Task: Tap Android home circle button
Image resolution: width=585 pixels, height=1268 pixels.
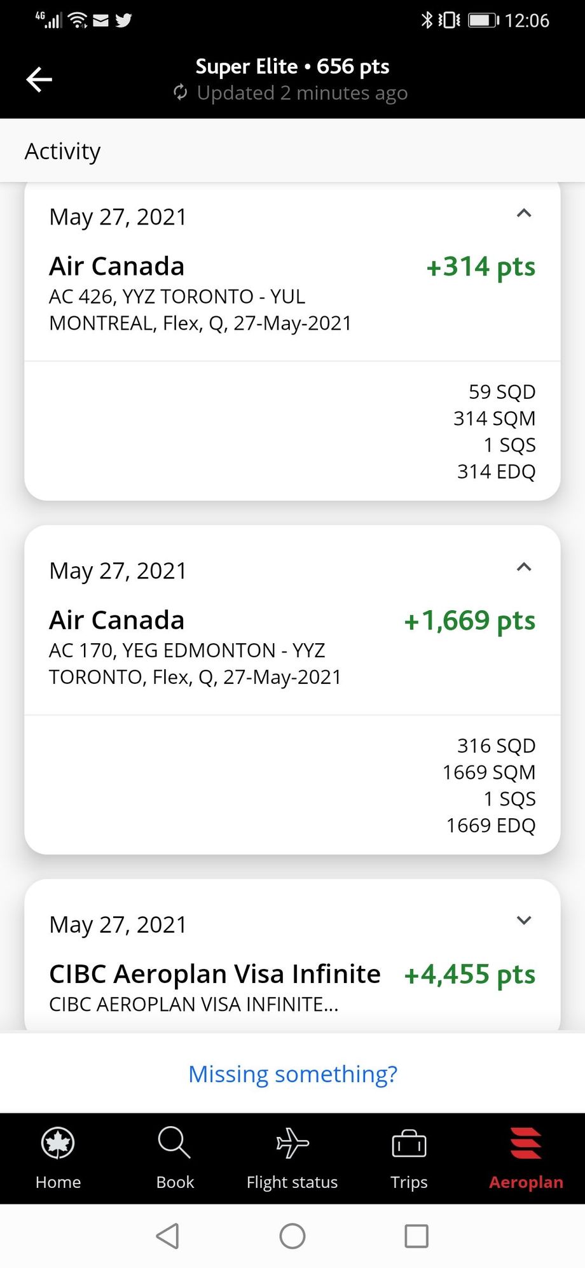Action: point(292,1236)
